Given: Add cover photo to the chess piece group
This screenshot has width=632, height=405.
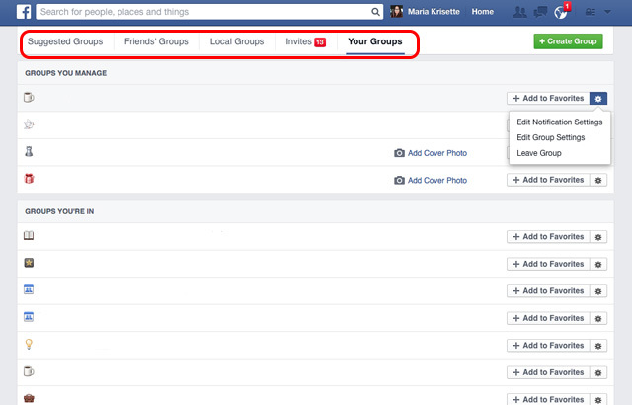Looking at the screenshot, I should [x=437, y=153].
